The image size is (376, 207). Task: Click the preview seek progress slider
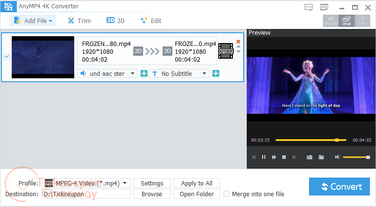pyautogui.click(x=311, y=140)
